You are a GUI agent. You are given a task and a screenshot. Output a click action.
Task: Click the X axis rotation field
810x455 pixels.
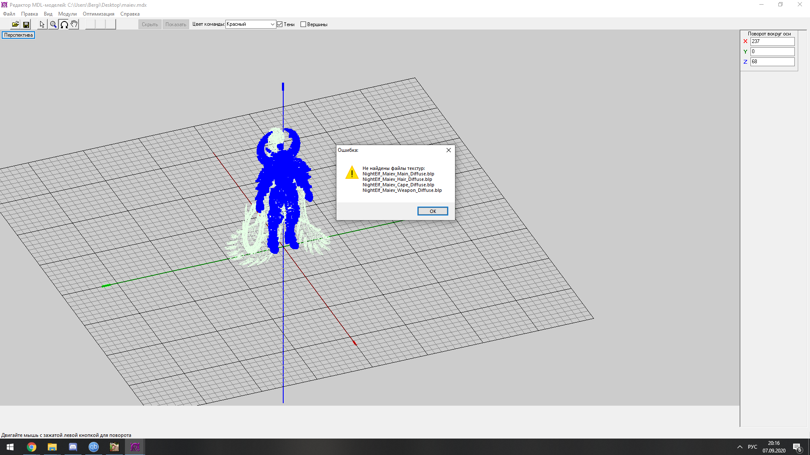(772, 41)
